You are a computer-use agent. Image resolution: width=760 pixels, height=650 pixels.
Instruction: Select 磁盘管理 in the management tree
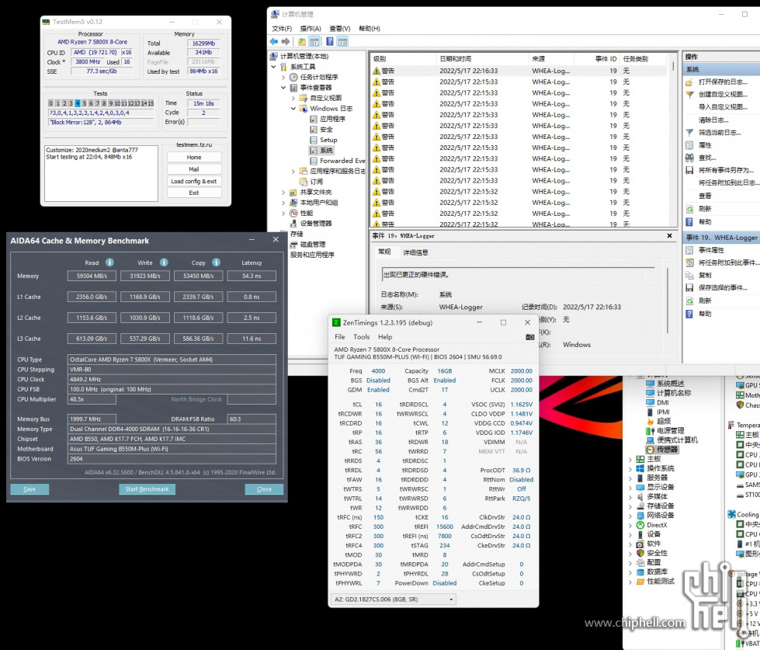(307, 245)
